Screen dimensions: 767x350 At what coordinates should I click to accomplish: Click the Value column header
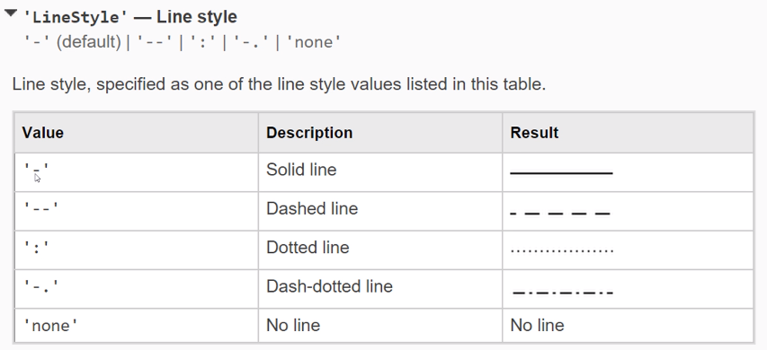click(x=136, y=133)
